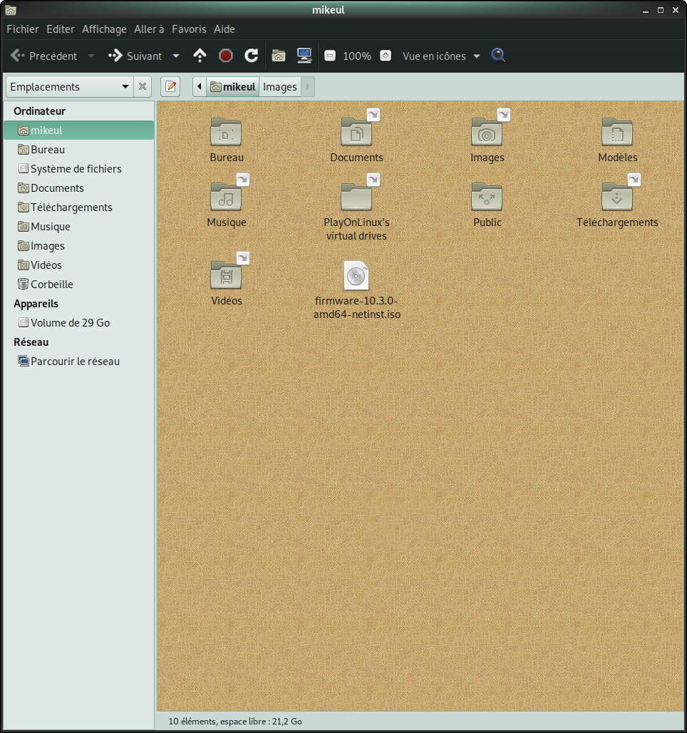Open the Aller à menu
Viewport: 687px width, 733px height.
coord(149,29)
